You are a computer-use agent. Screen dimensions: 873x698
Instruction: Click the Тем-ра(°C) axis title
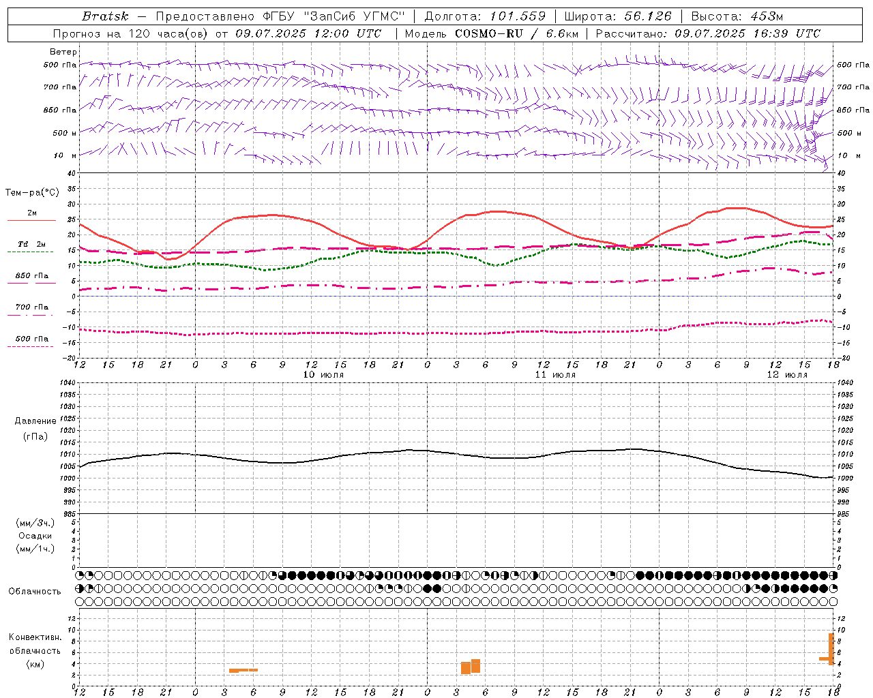[x=32, y=193]
